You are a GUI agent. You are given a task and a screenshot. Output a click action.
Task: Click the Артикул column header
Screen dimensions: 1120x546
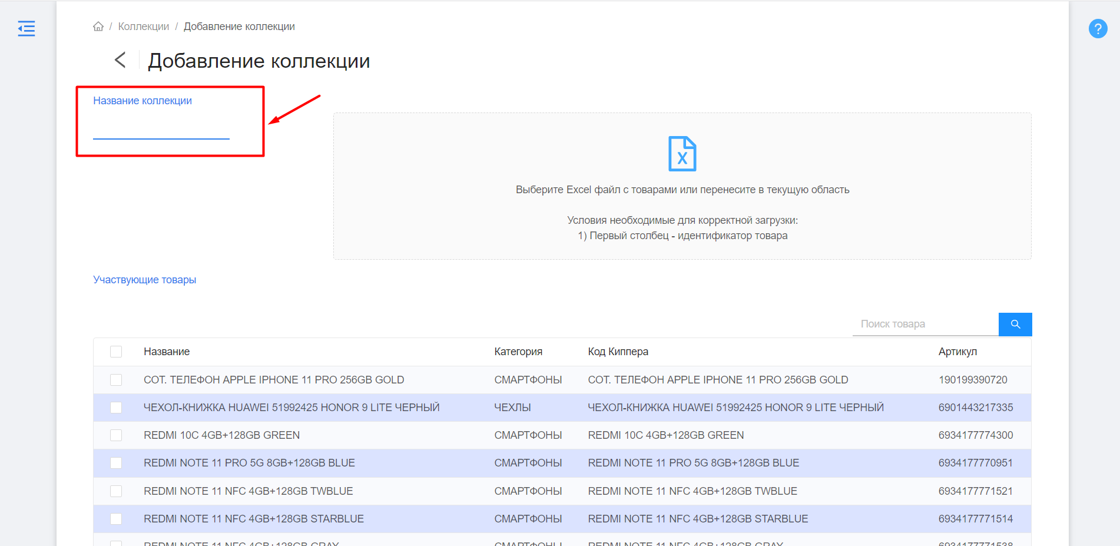(957, 352)
